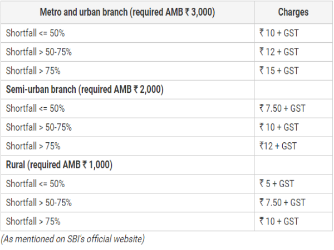
Task: Select Shortfall <= 50% under Rural
Action: point(36,184)
